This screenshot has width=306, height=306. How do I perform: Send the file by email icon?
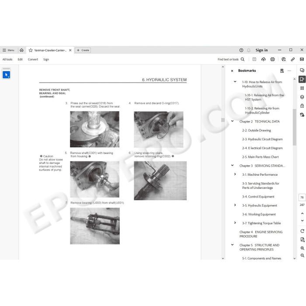click(x=302, y=59)
